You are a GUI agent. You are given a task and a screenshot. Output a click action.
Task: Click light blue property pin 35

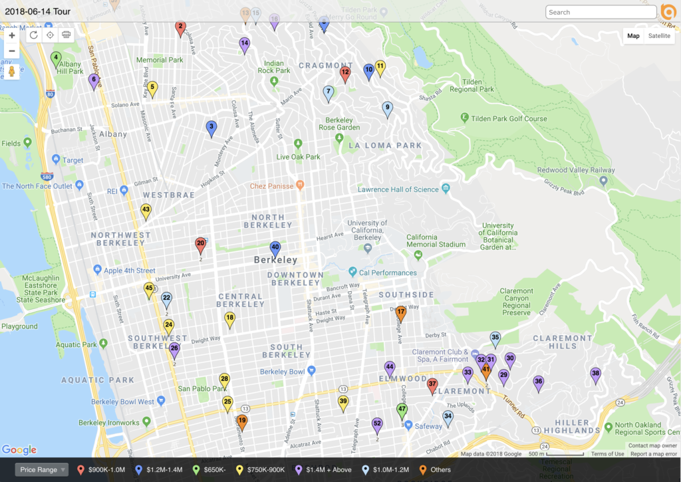(x=495, y=338)
